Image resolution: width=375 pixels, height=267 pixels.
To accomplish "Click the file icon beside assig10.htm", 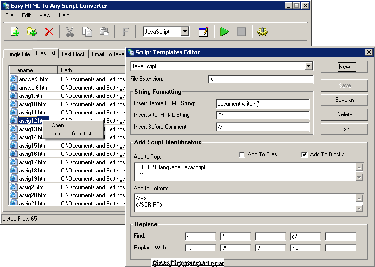I will pos(14,104).
